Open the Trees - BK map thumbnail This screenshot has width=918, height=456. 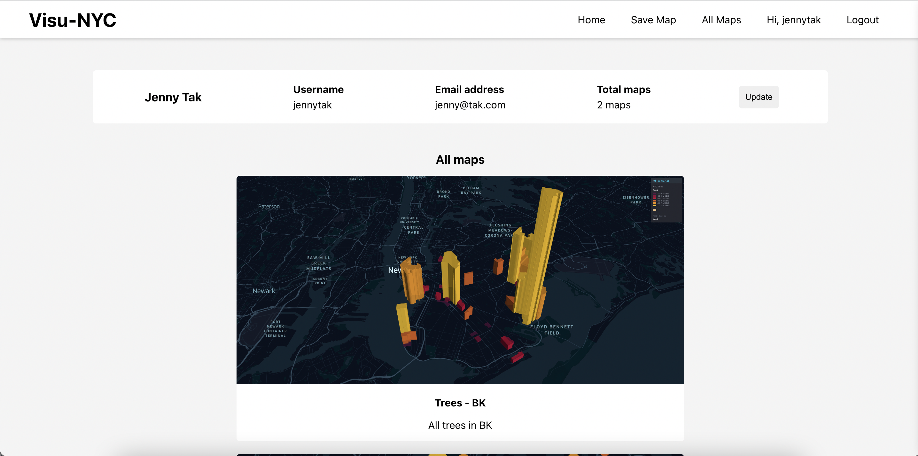click(x=460, y=279)
